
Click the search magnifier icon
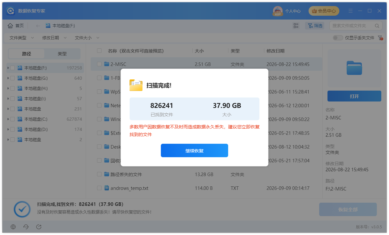coord(377,26)
